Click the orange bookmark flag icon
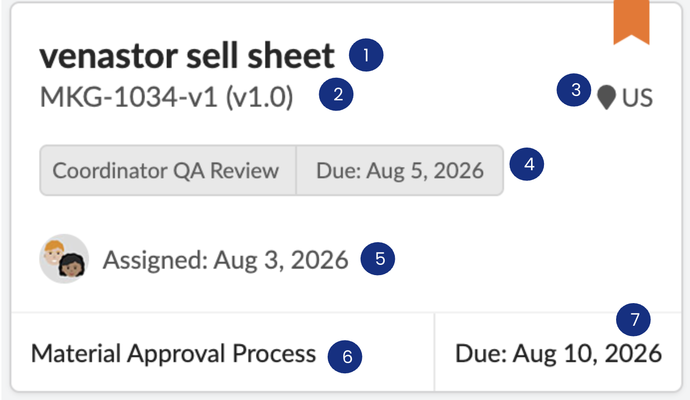This screenshot has height=400, width=690. [631, 22]
